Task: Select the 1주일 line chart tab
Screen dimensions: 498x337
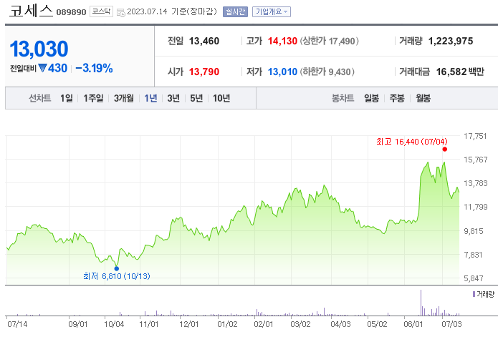Action: 93,98
